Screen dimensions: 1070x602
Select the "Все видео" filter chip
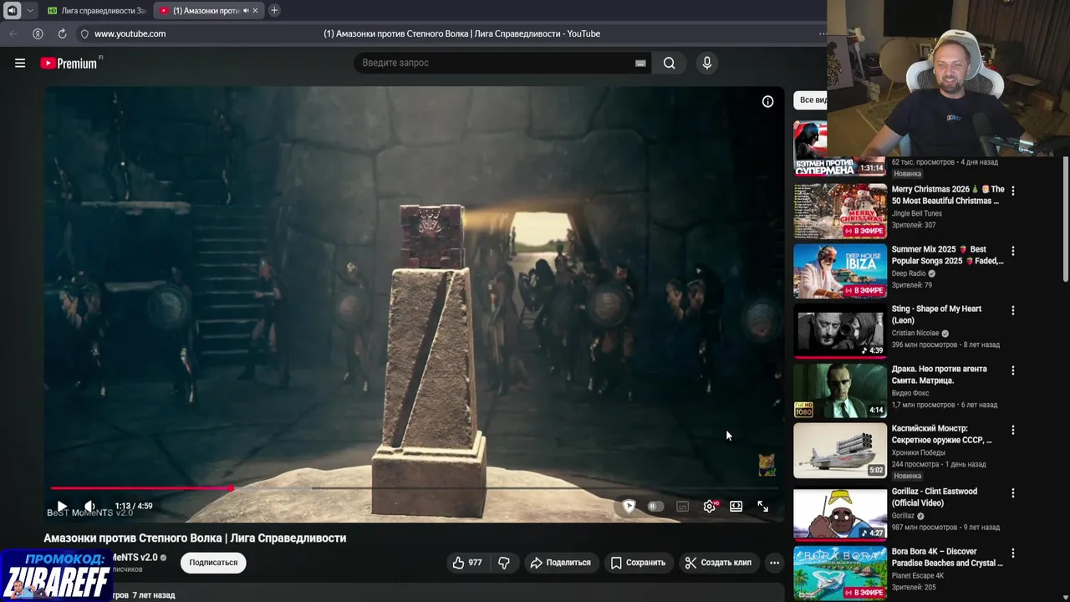click(x=811, y=100)
